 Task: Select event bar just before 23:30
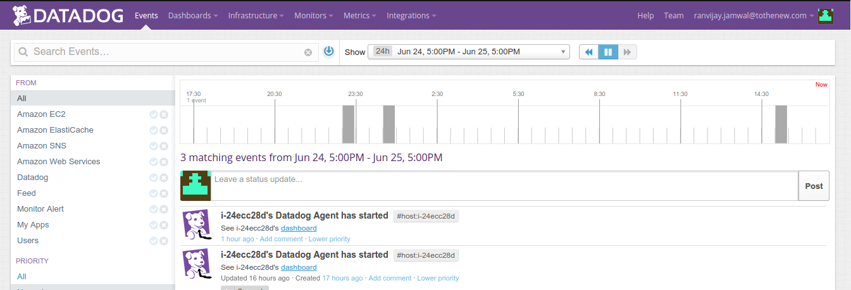pos(348,124)
